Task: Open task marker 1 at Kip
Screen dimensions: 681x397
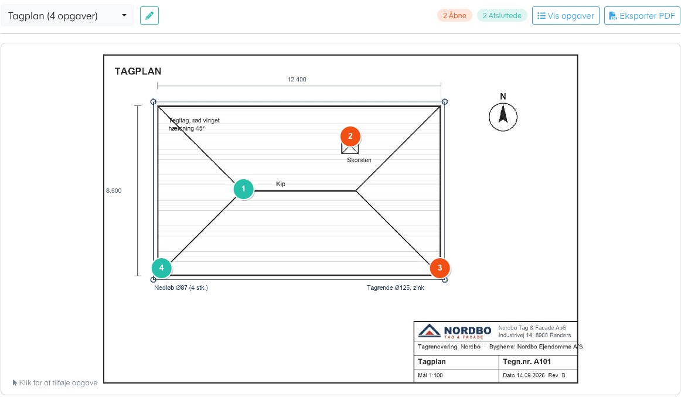Action: [243, 189]
